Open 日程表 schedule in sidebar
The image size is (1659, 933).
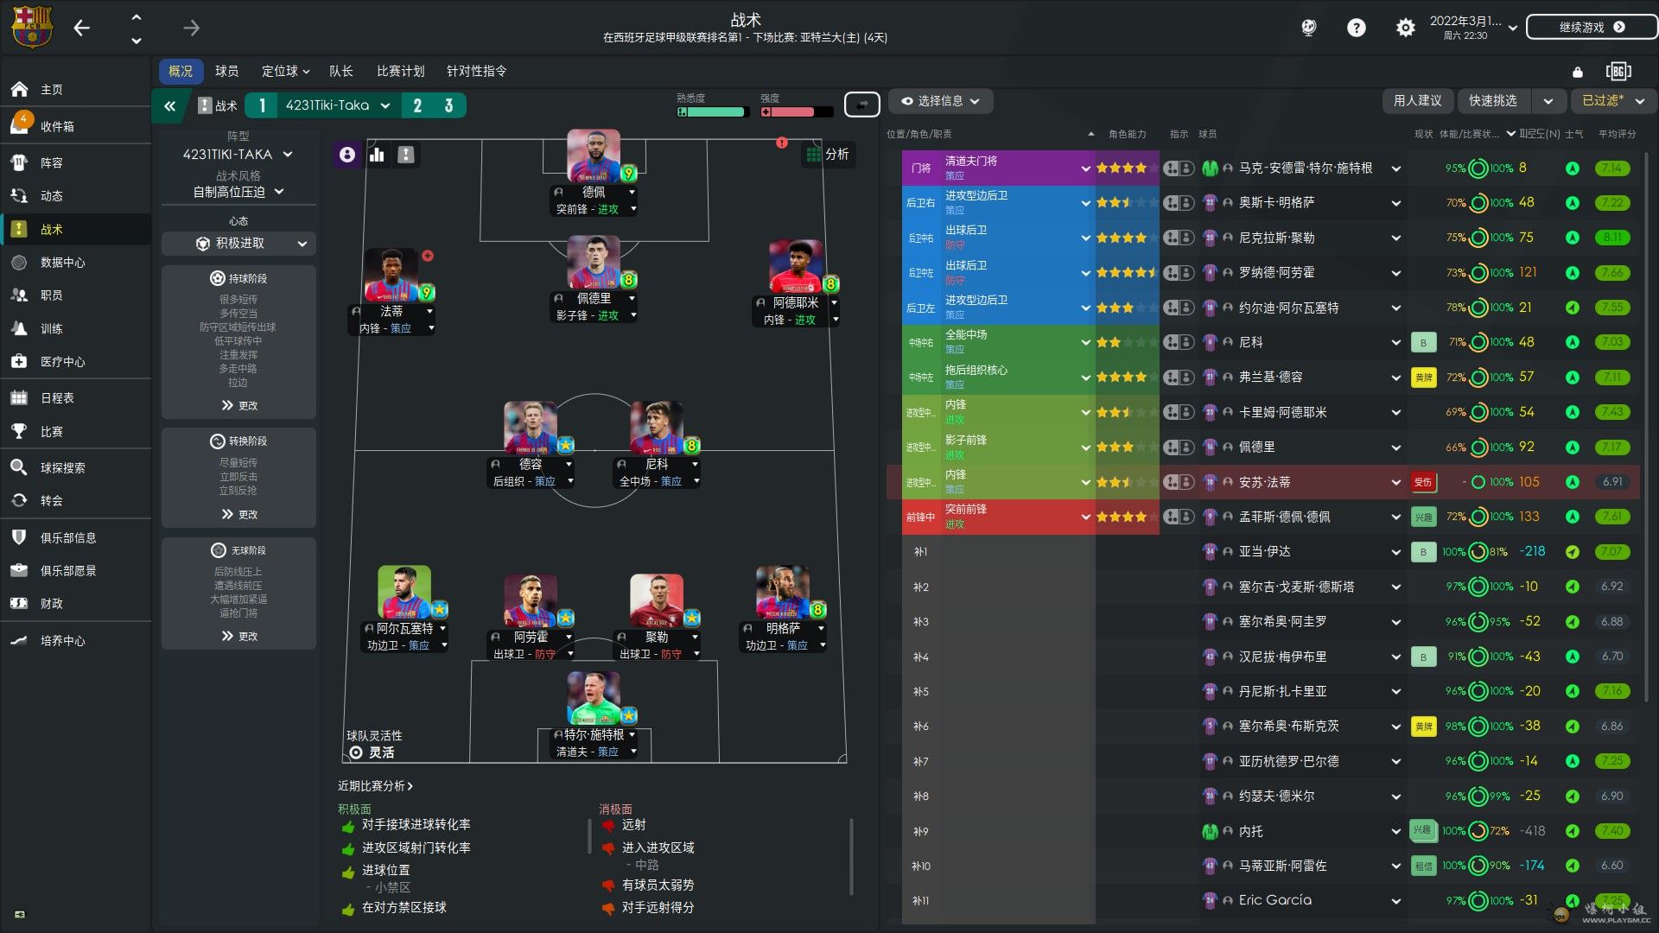76,397
